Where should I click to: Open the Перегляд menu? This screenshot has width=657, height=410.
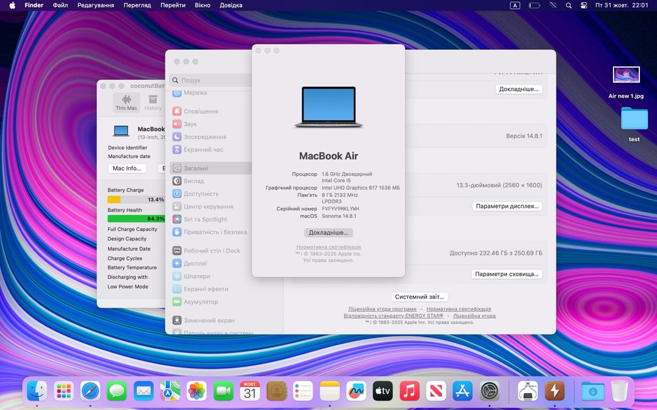click(137, 5)
